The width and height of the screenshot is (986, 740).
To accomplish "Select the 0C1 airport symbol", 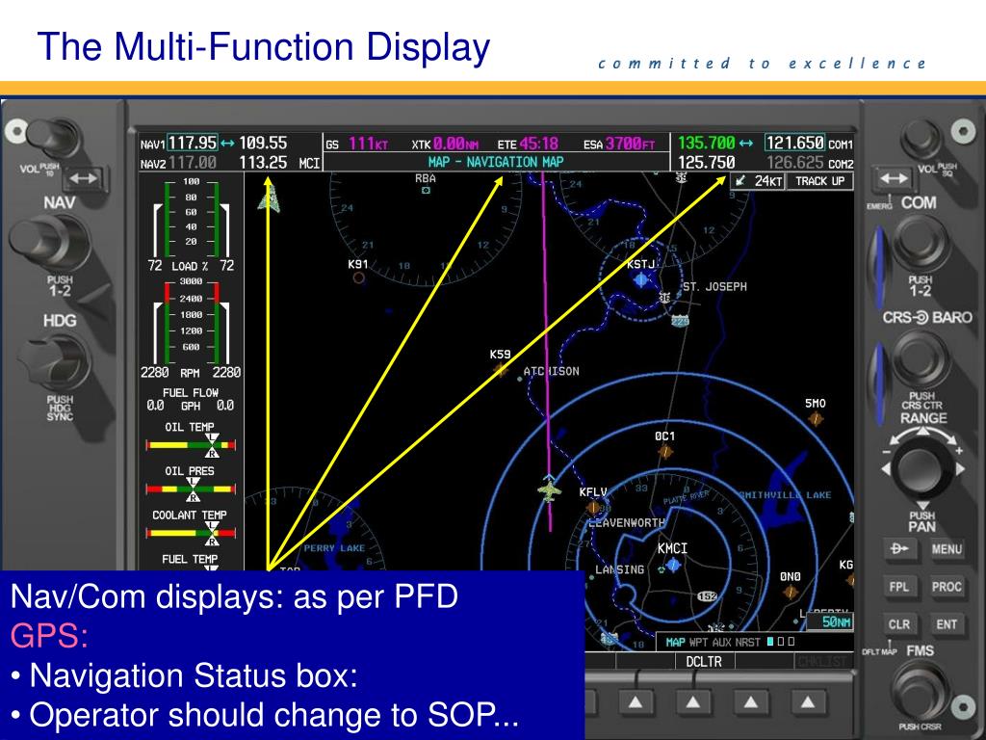I will click(664, 451).
